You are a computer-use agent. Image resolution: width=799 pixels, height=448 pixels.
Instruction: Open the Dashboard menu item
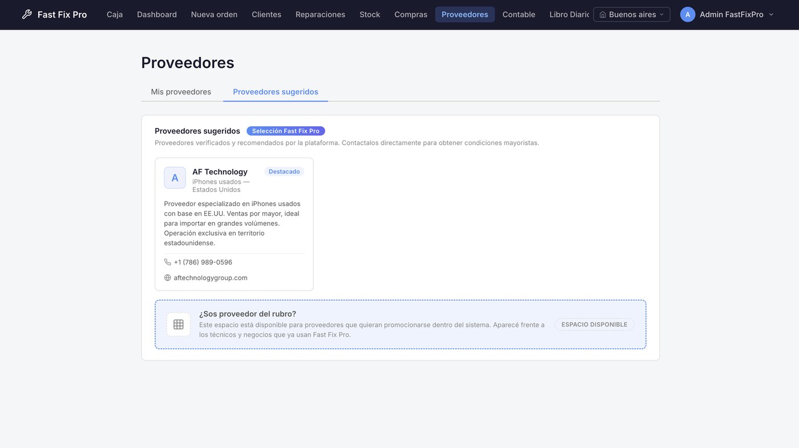[157, 14]
